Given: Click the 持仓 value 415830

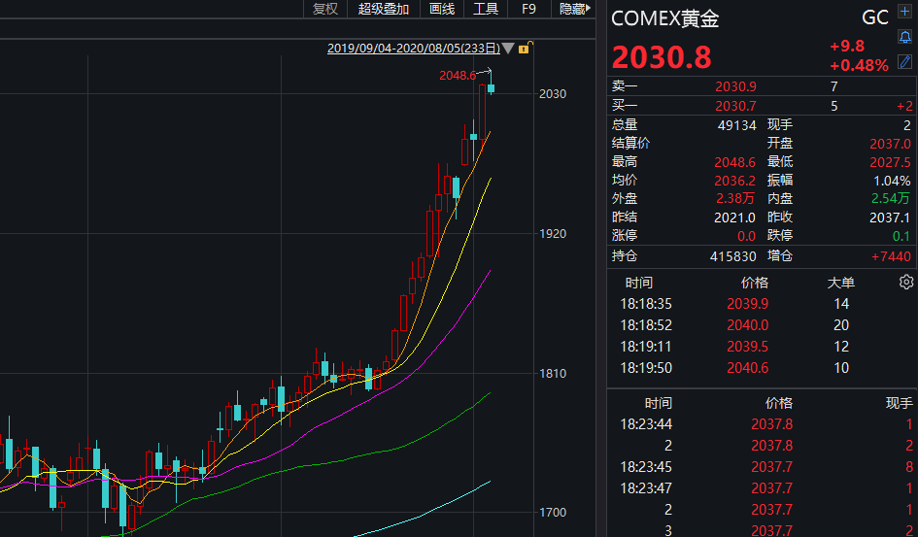Looking at the screenshot, I should (x=733, y=256).
